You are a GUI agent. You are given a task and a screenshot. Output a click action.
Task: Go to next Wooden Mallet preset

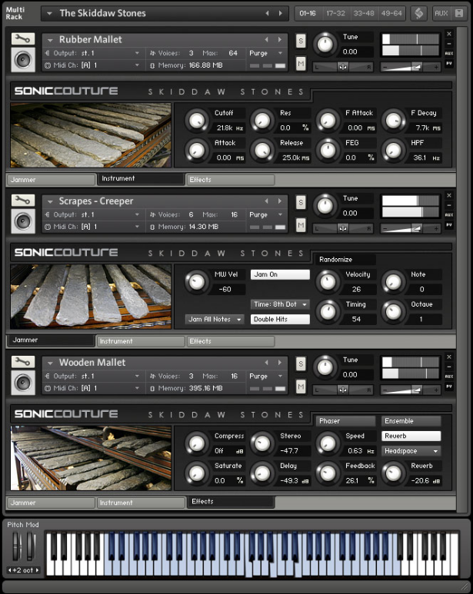pos(280,363)
